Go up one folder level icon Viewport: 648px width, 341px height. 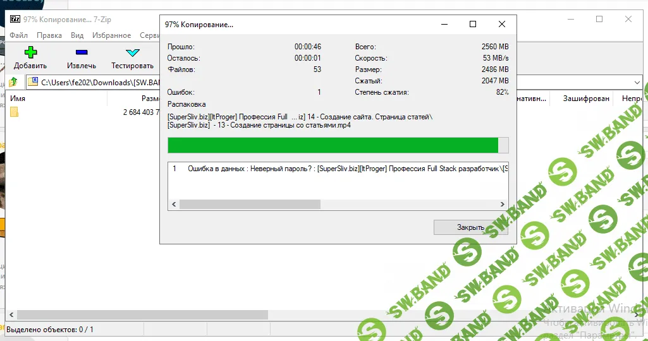pos(13,82)
